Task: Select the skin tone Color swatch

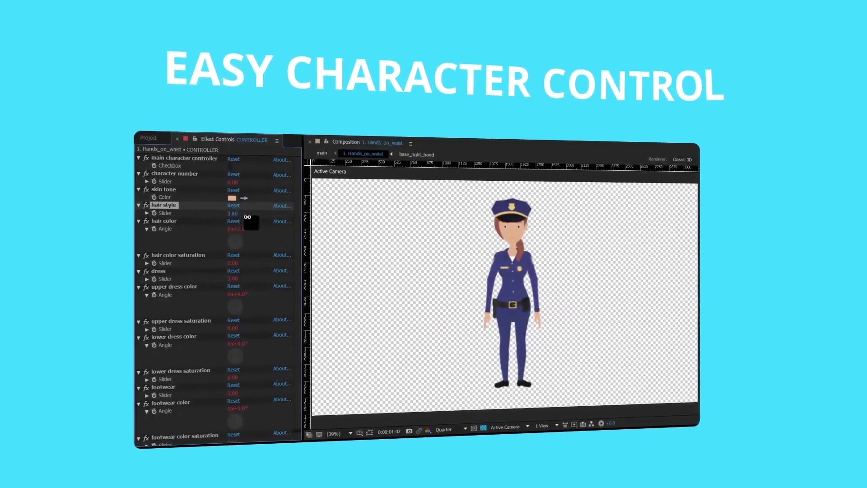Action: [231, 197]
